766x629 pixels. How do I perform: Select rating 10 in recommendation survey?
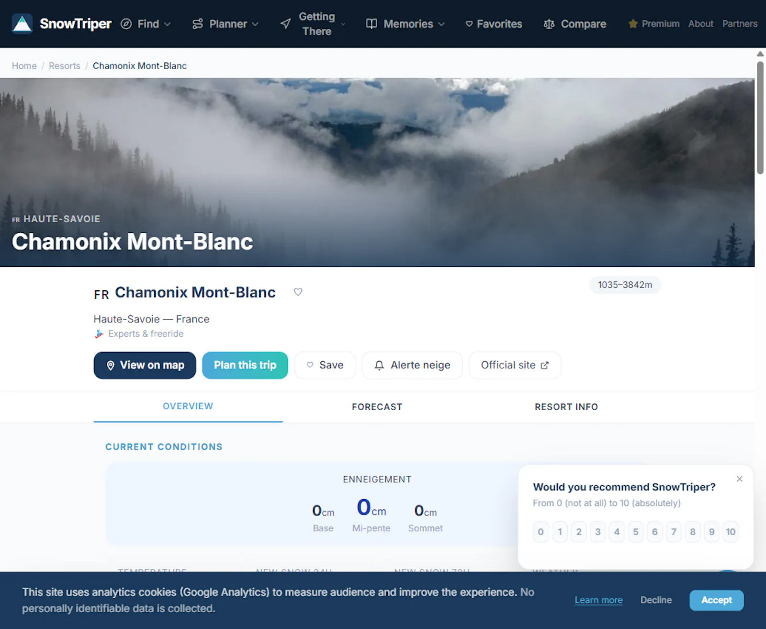click(x=731, y=532)
